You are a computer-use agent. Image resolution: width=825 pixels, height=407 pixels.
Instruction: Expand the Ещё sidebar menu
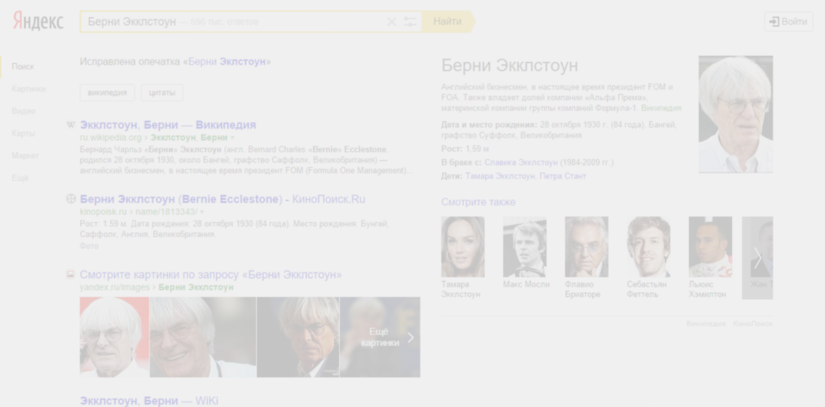pos(20,178)
